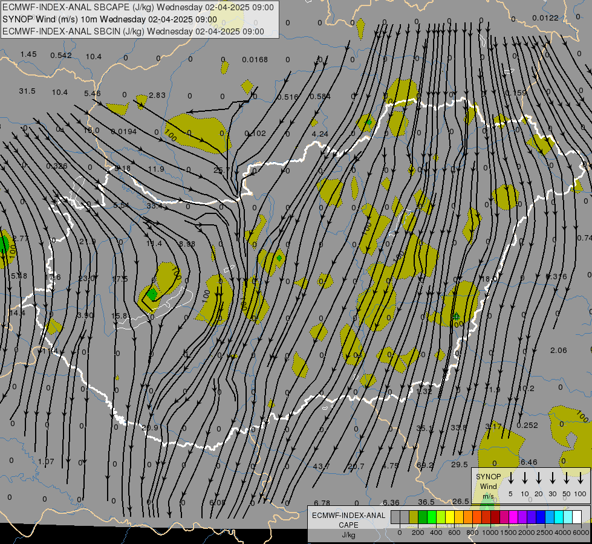Pick the dark red CAPE legend swatch

(x=495, y=517)
